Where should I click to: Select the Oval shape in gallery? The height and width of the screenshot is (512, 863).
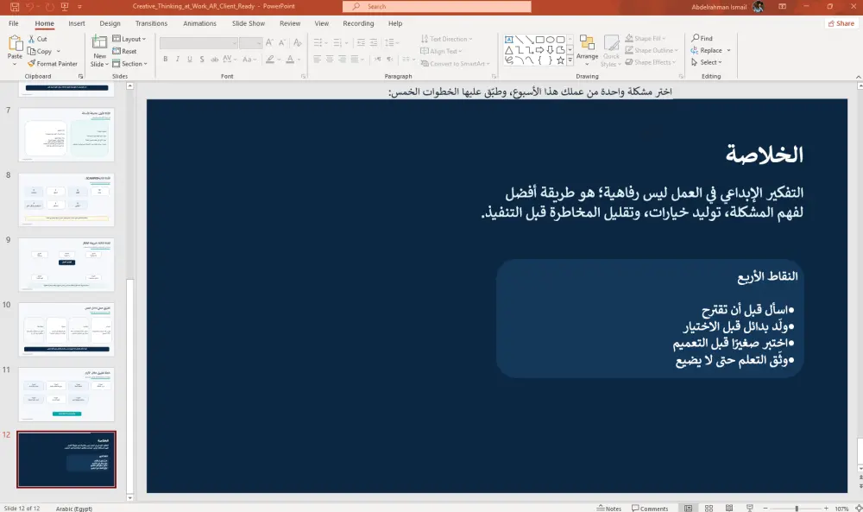550,40
